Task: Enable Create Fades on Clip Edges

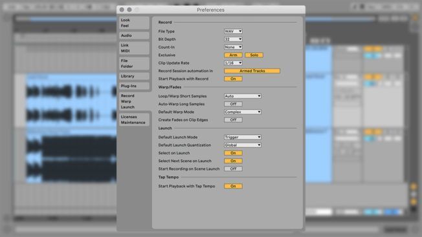Action: coord(233,120)
